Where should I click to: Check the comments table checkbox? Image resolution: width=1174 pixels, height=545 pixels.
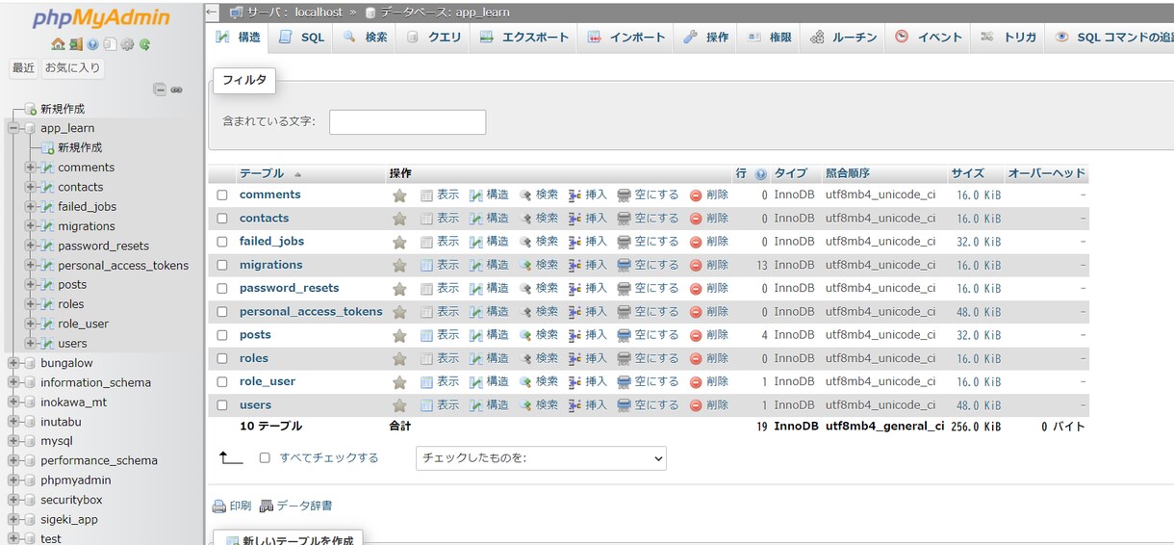pyautogui.click(x=222, y=195)
